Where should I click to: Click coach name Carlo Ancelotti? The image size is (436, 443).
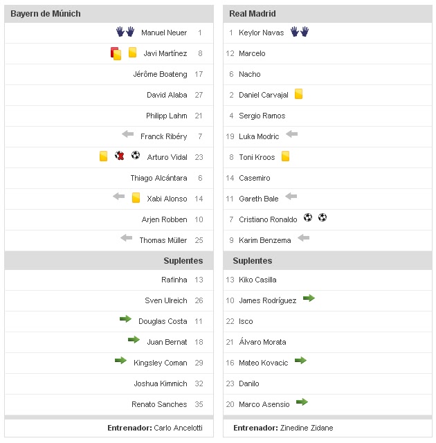click(x=179, y=428)
